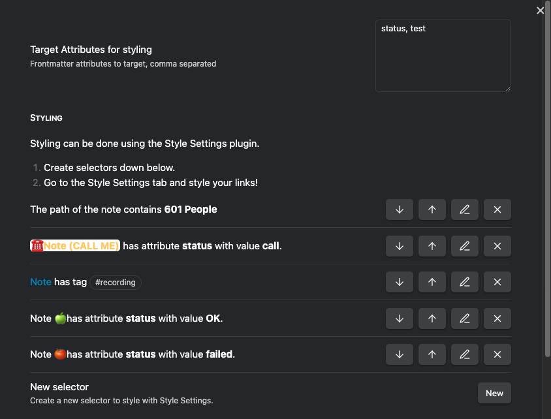Edit the status 'OK' selector
The height and width of the screenshot is (419, 551).
pos(465,318)
